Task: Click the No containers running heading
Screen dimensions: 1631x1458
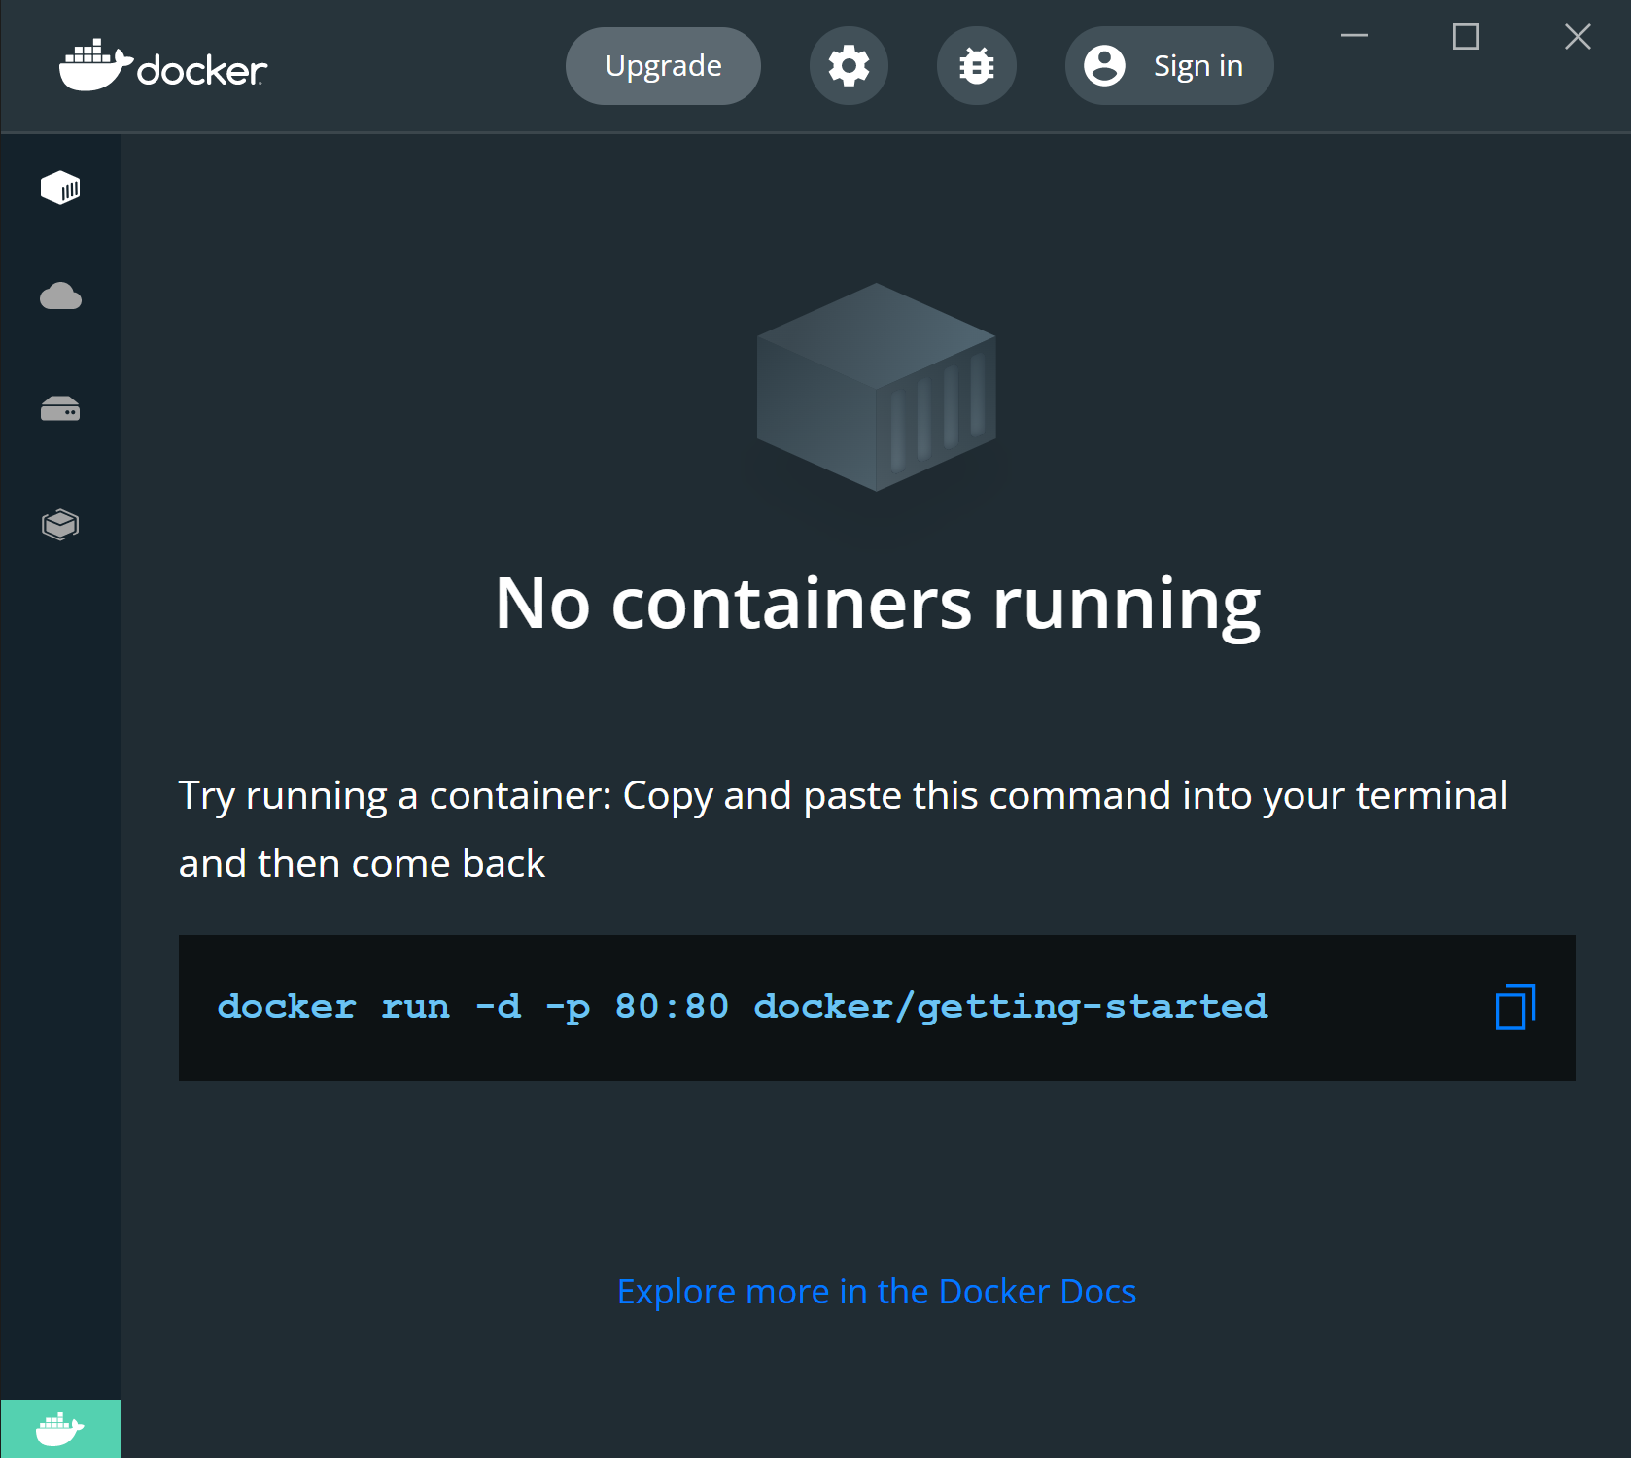Action: pyautogui.click(x=878, y=605)
